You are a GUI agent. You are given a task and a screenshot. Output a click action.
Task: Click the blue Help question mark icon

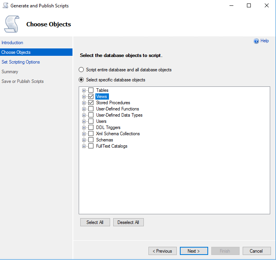click(256, 41)
